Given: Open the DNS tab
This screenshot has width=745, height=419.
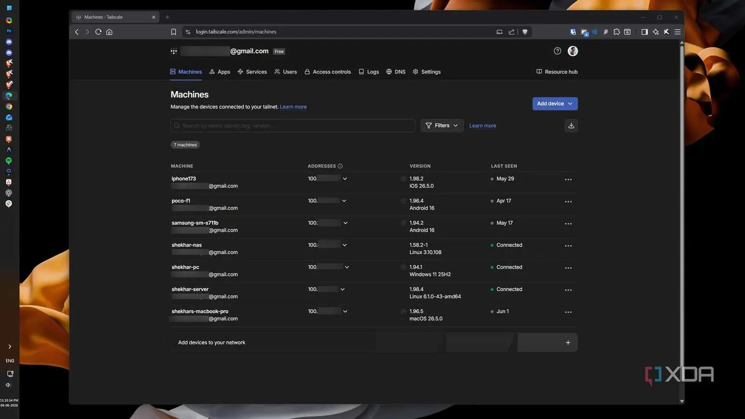Looking at the screenshot, I should 396,72.
